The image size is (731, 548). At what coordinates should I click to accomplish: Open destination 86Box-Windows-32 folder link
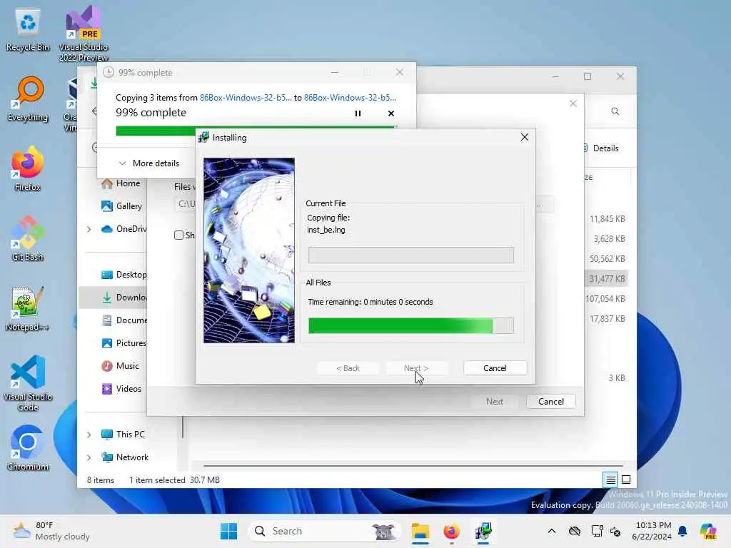coord(350,97)
